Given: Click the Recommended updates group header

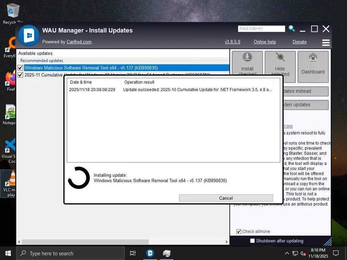Looking at the screenshot, I should (x=42, y=60).
